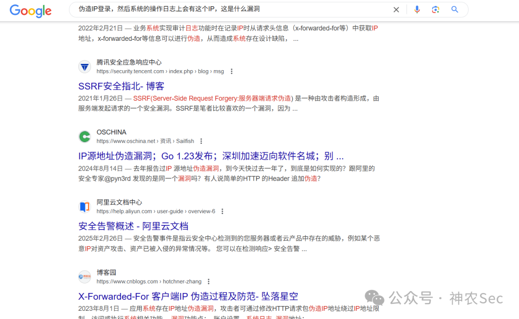Click the security.tencent.com URL breadcrumb

(x=160, y=72)
